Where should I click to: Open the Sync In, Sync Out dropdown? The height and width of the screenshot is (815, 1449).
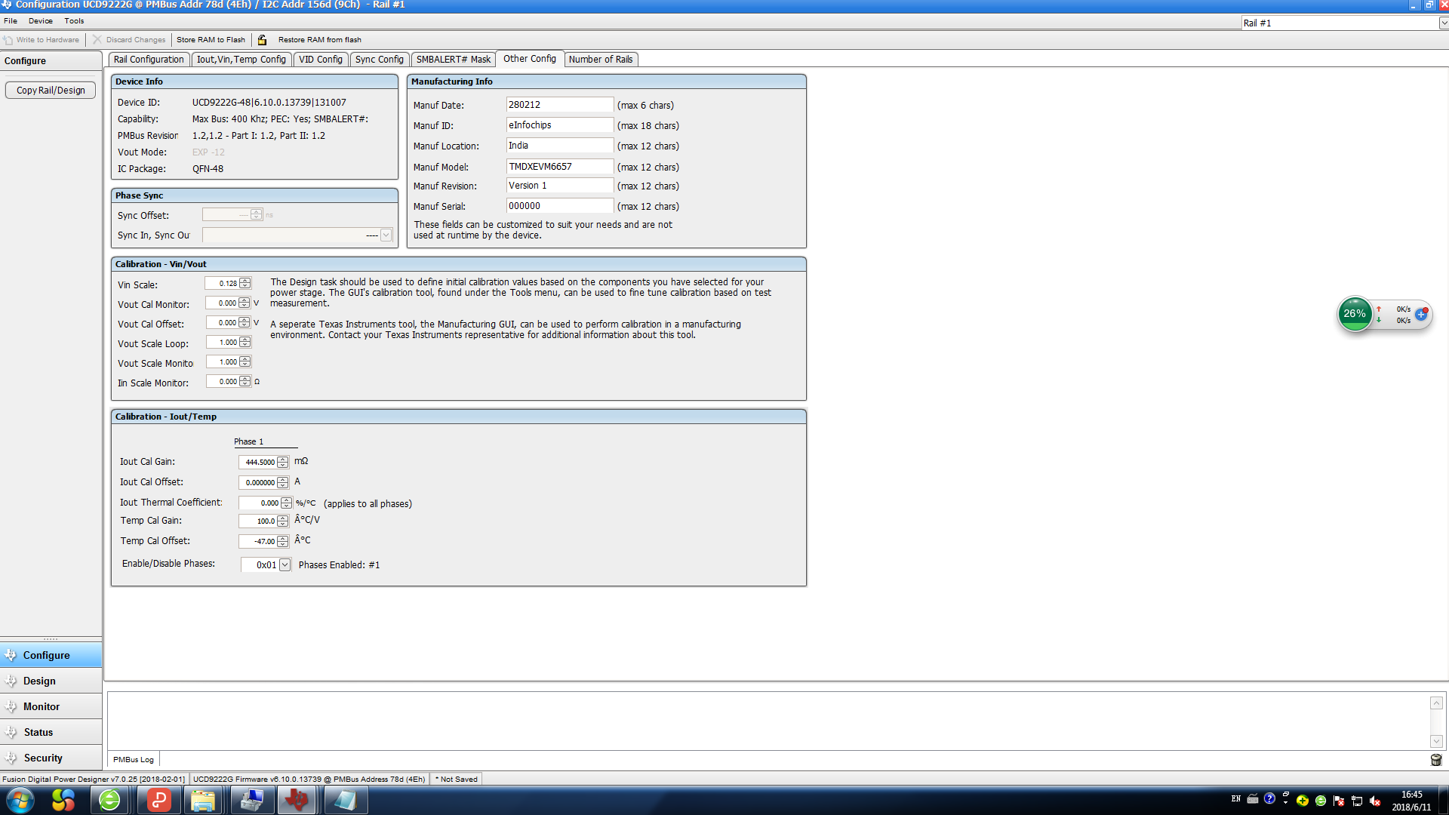[386, 235]
